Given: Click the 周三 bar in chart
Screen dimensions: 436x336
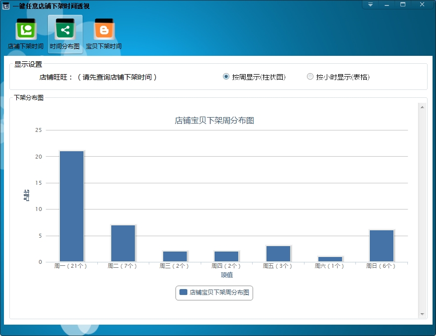Looking at the screenshot, I should click(x=175, y=256).
